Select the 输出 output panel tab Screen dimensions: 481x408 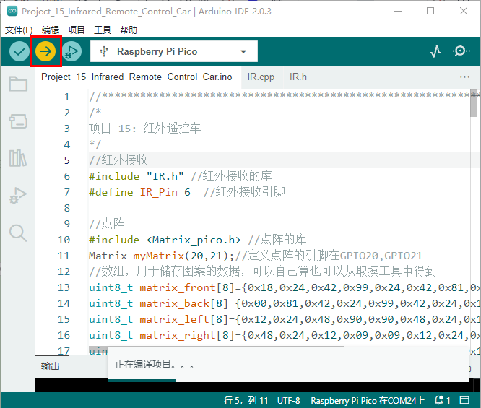pyautogui.click(x=51, y=366)
